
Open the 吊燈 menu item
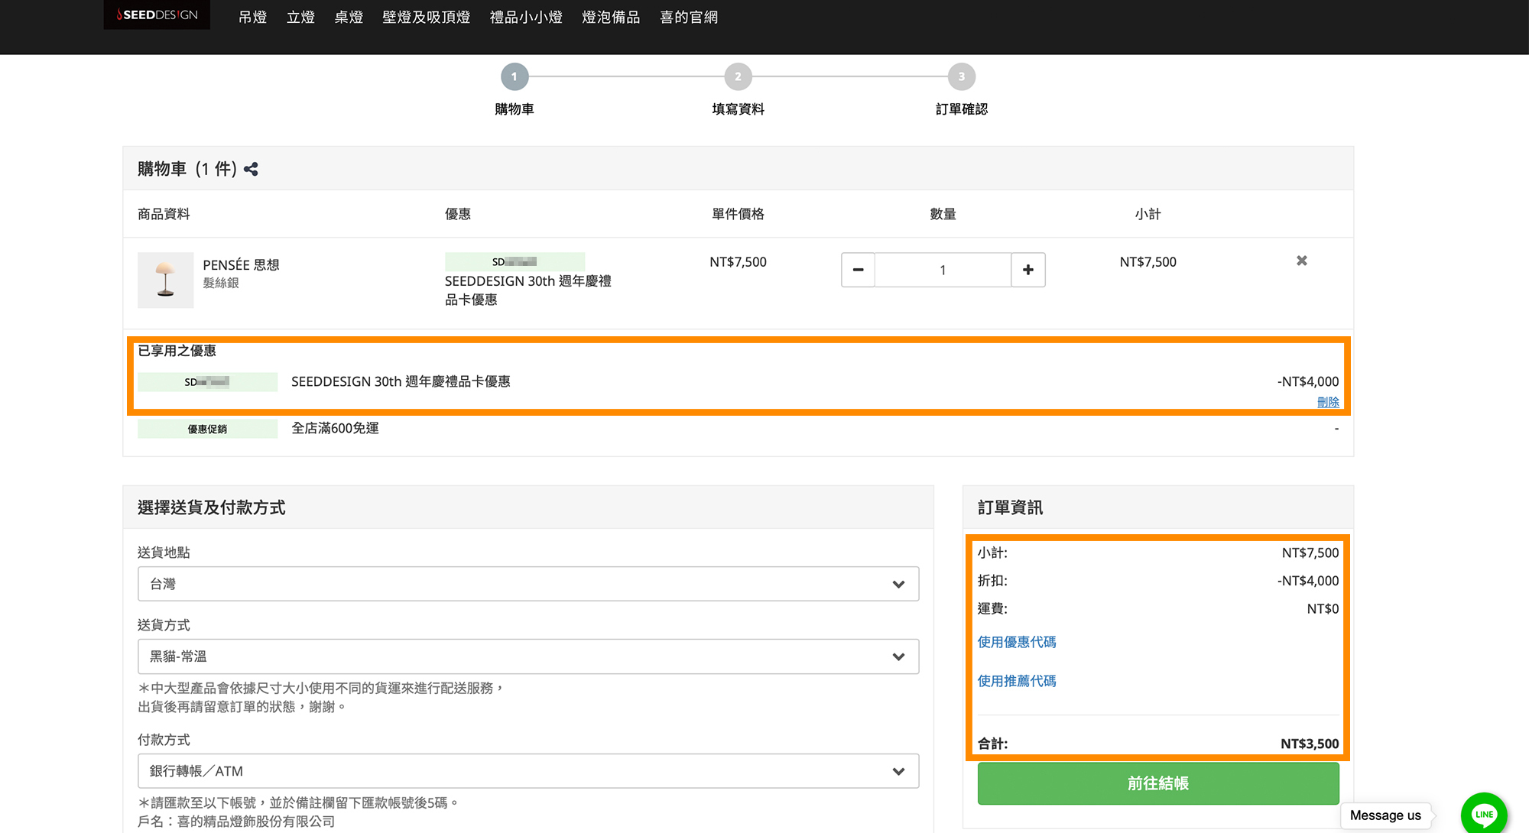pos(252,17)
